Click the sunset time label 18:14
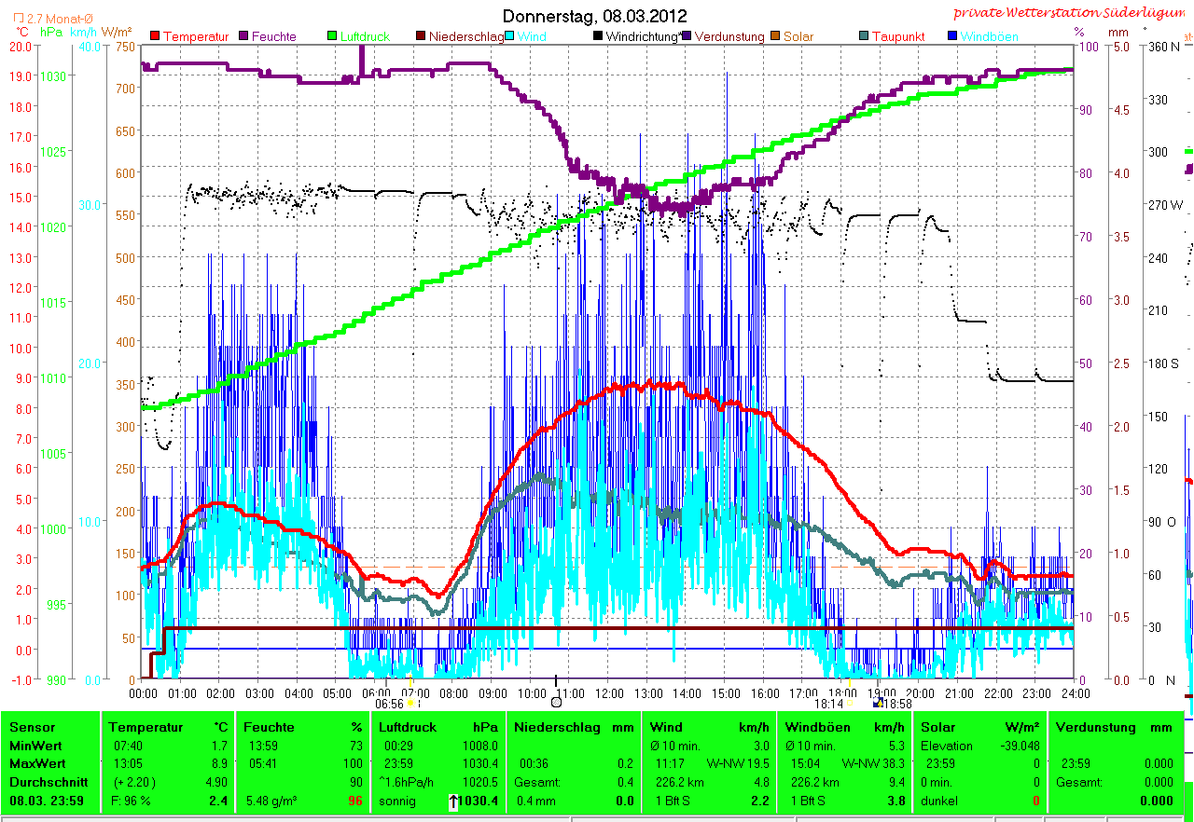Viewport: 1194px width, 822px height. click(x=828, y=704)
